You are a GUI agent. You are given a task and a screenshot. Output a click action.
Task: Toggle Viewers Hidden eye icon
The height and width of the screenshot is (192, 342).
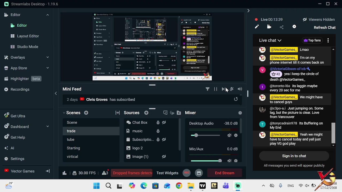305,19
